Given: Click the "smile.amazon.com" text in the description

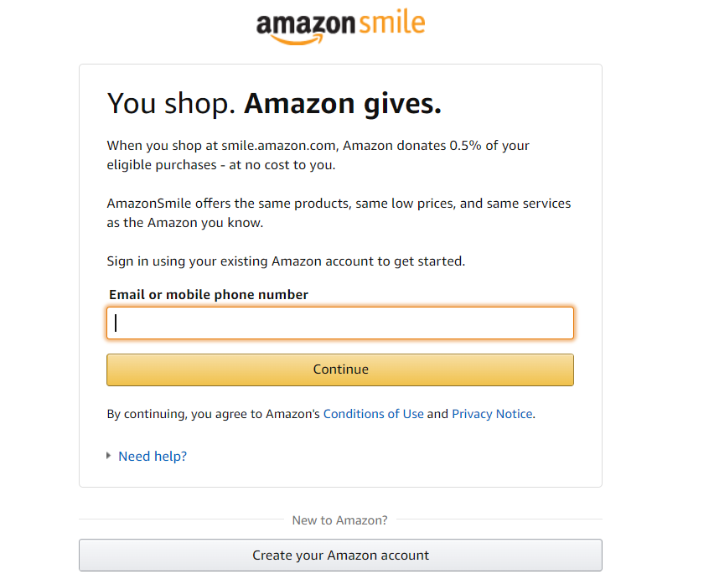Looking at the screenshot, I should click(279, 146).
